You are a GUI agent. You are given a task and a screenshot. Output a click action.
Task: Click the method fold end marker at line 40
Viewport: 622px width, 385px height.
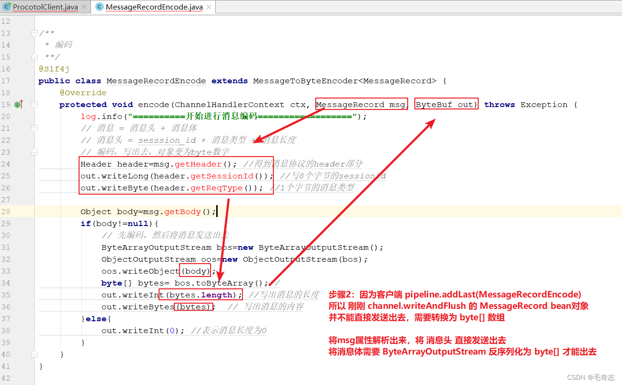click(x=34, y=354)
